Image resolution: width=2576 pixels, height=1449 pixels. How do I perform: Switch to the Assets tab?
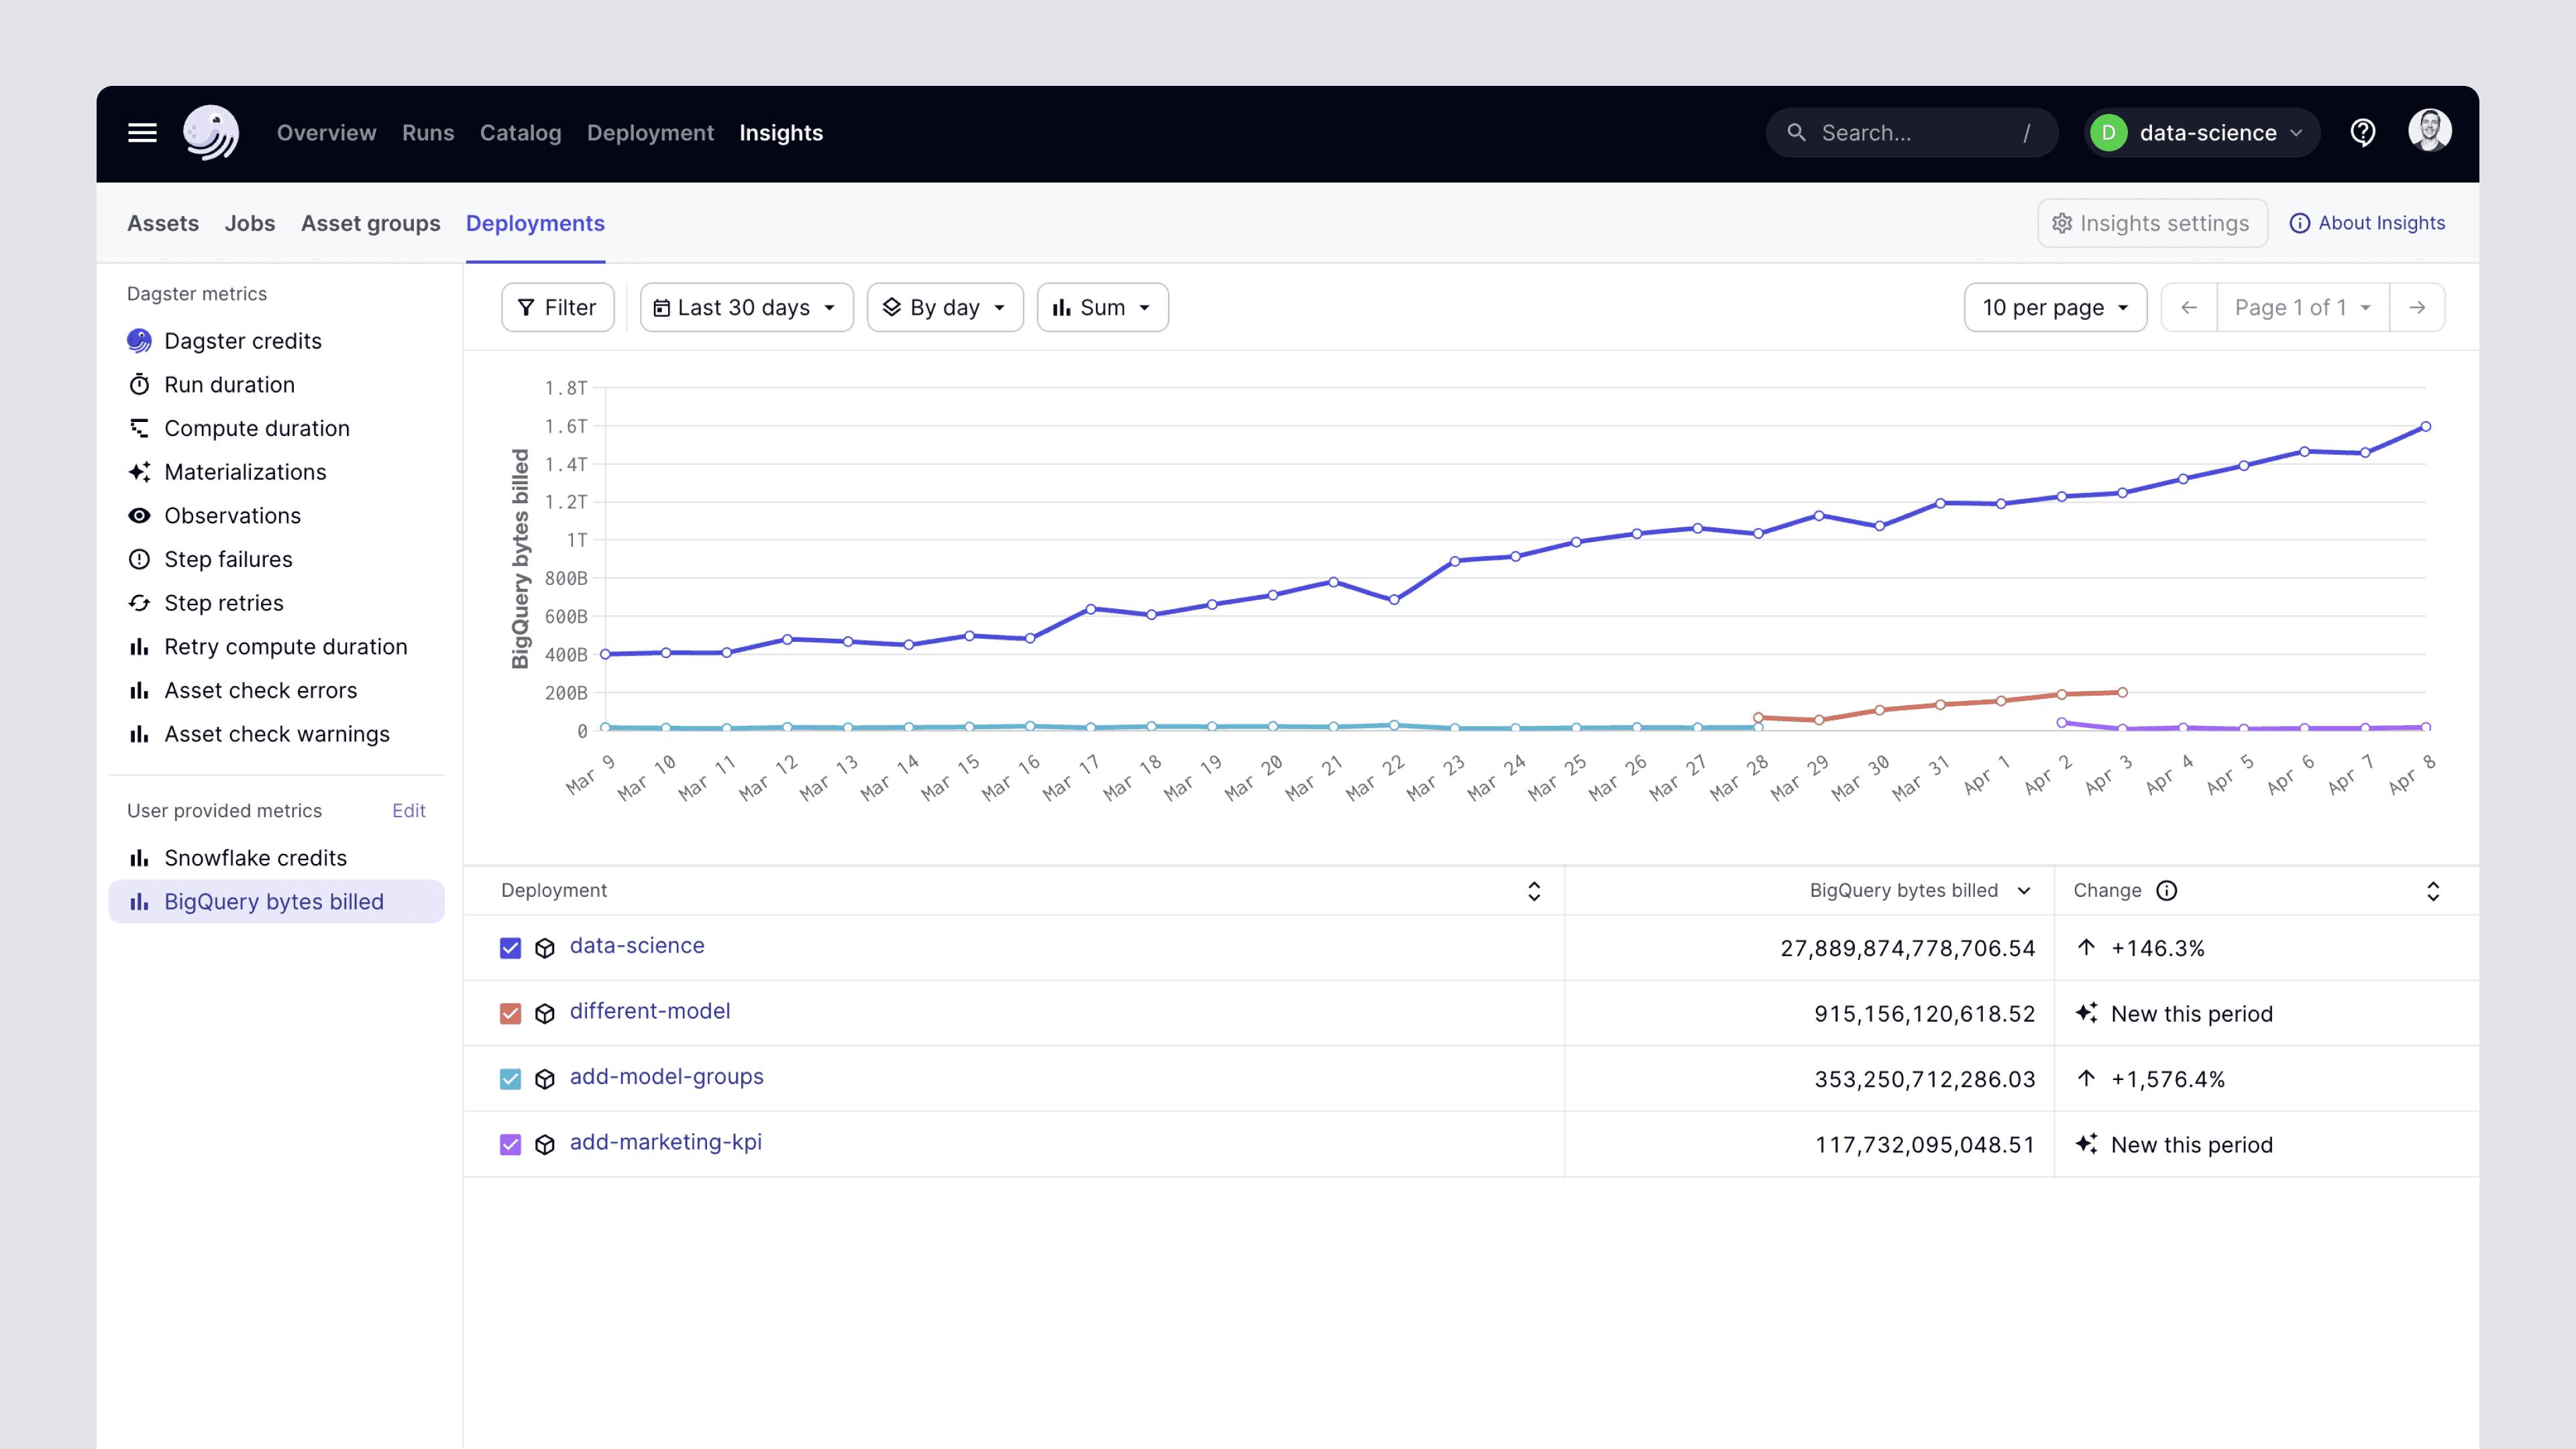[x=163, y=223]
